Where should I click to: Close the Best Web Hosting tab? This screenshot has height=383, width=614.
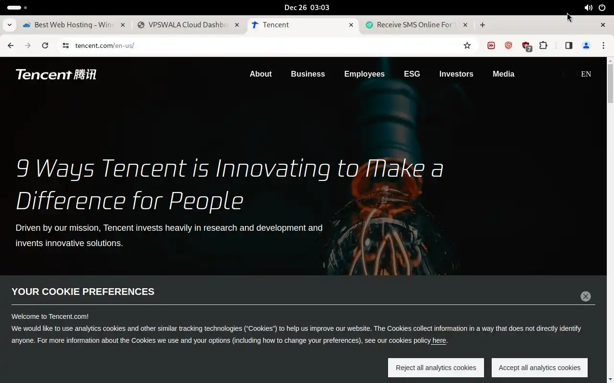click(123, 25)
